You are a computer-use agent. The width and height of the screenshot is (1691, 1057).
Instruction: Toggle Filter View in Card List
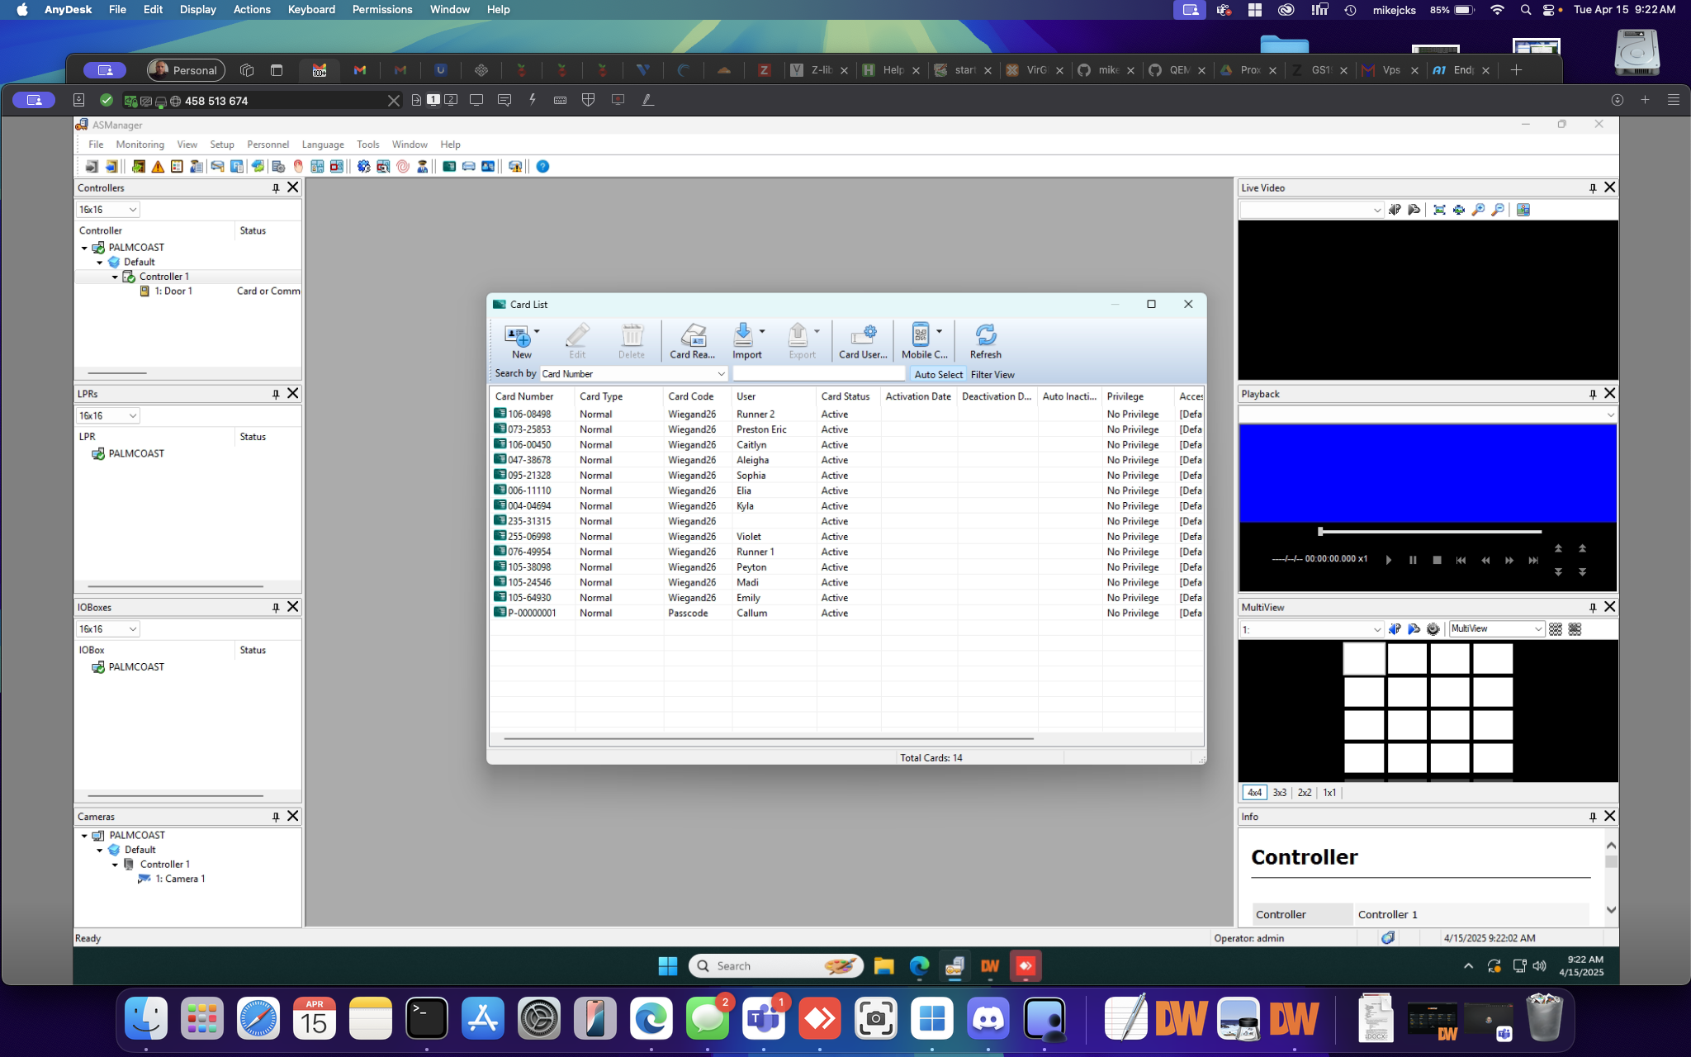pos(992,374)
